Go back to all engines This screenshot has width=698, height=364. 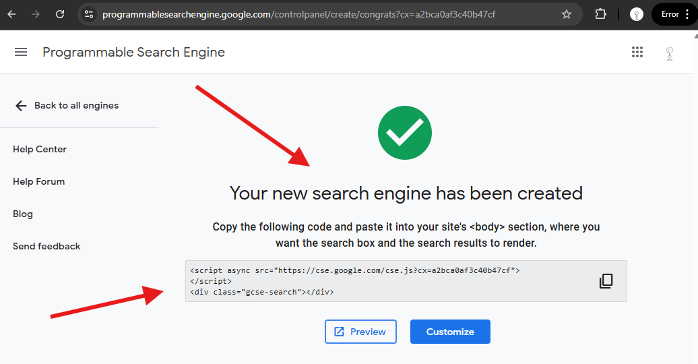click(76, 106)
